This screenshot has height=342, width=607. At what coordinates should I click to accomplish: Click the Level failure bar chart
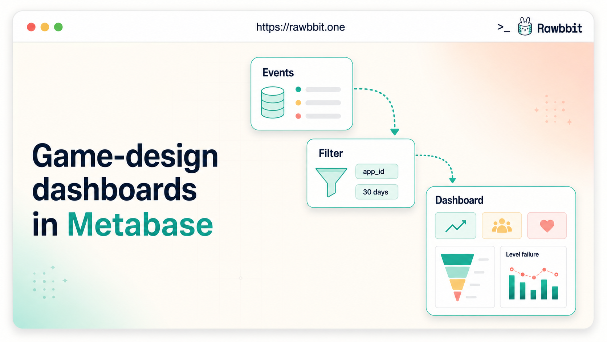533,283
